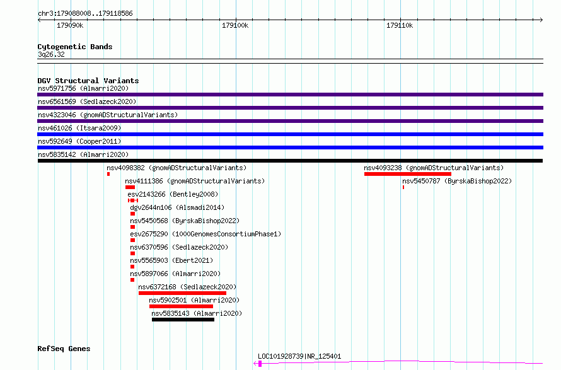Select the 3q26.32 band label

51,54
